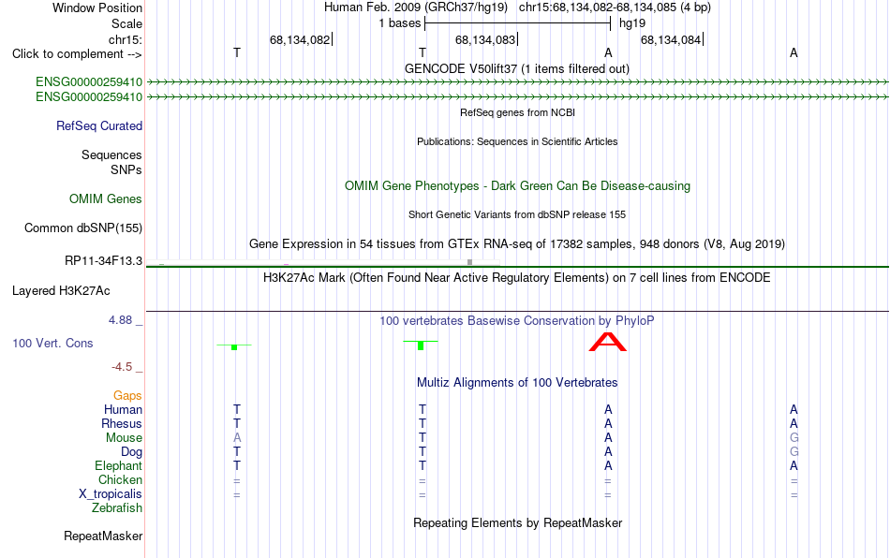This screenshot has width=890, height=558.
Task: Select the Rhesus alignment row label
Action: click(x=122, y=423)
